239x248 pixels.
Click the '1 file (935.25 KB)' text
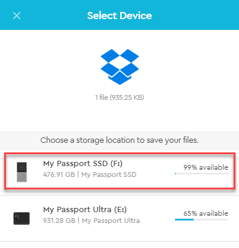(x=119, y=97)
